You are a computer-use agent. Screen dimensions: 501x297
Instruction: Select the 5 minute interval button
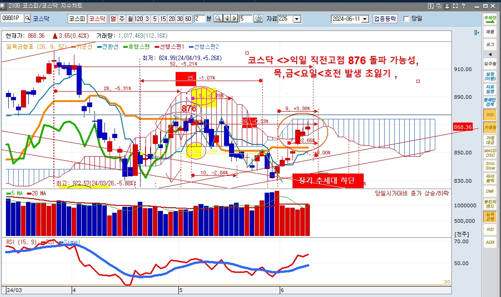[155, 19]
